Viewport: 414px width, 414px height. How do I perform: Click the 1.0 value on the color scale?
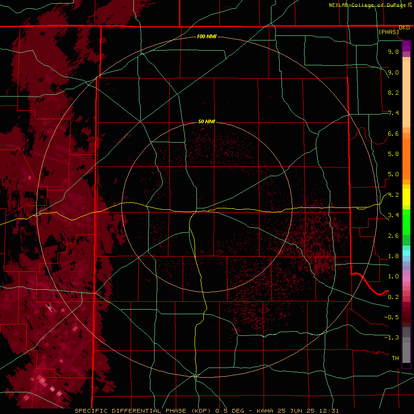pyautogui.click(x=393, y=276)
